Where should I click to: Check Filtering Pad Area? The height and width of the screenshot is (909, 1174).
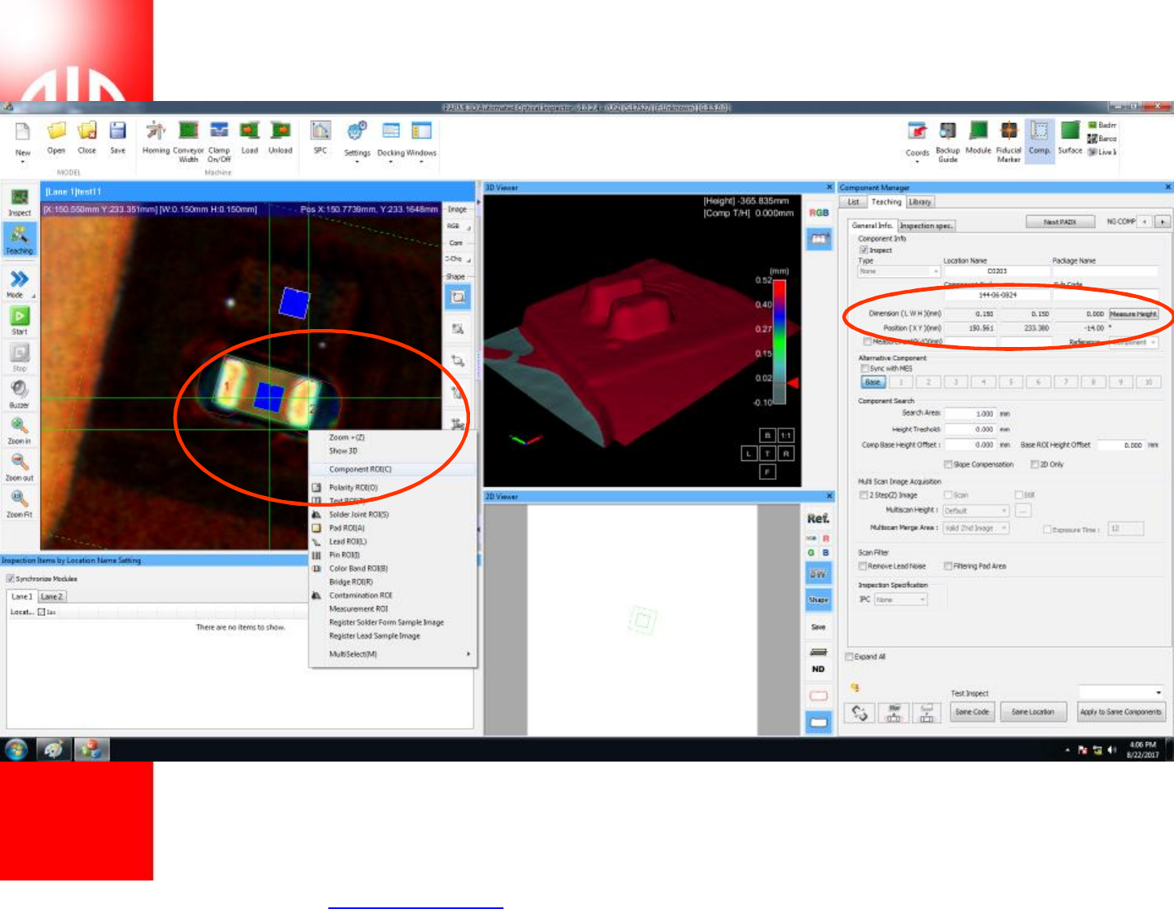click(948, 566)
